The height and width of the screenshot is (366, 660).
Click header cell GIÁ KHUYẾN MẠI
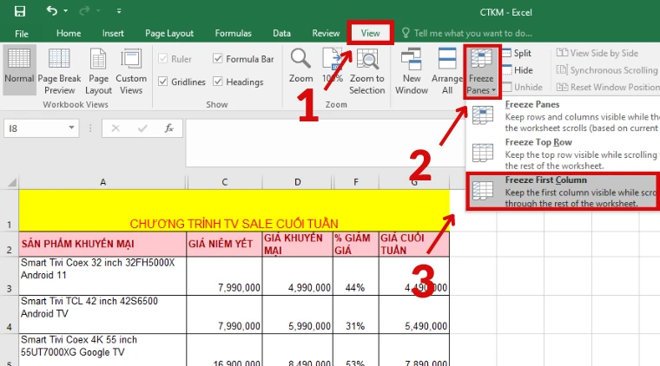(298, 244)
